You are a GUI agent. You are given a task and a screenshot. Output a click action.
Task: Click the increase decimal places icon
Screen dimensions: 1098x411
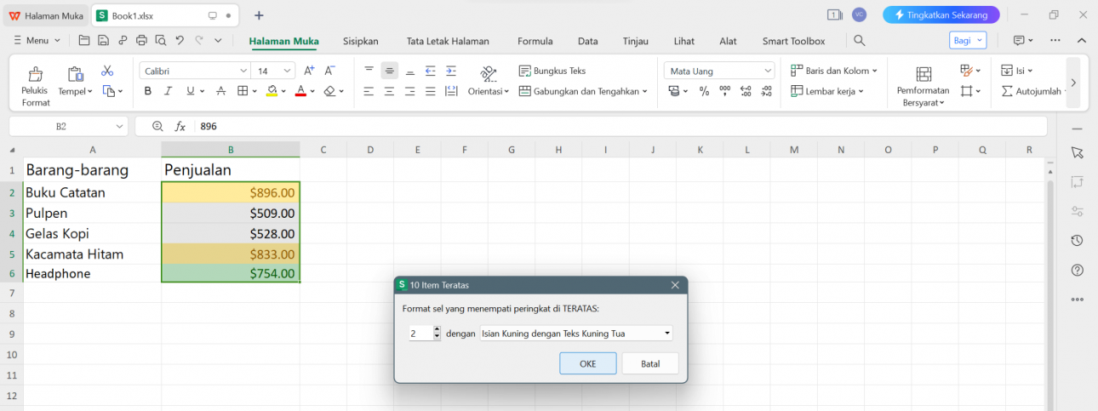[746, 91]
